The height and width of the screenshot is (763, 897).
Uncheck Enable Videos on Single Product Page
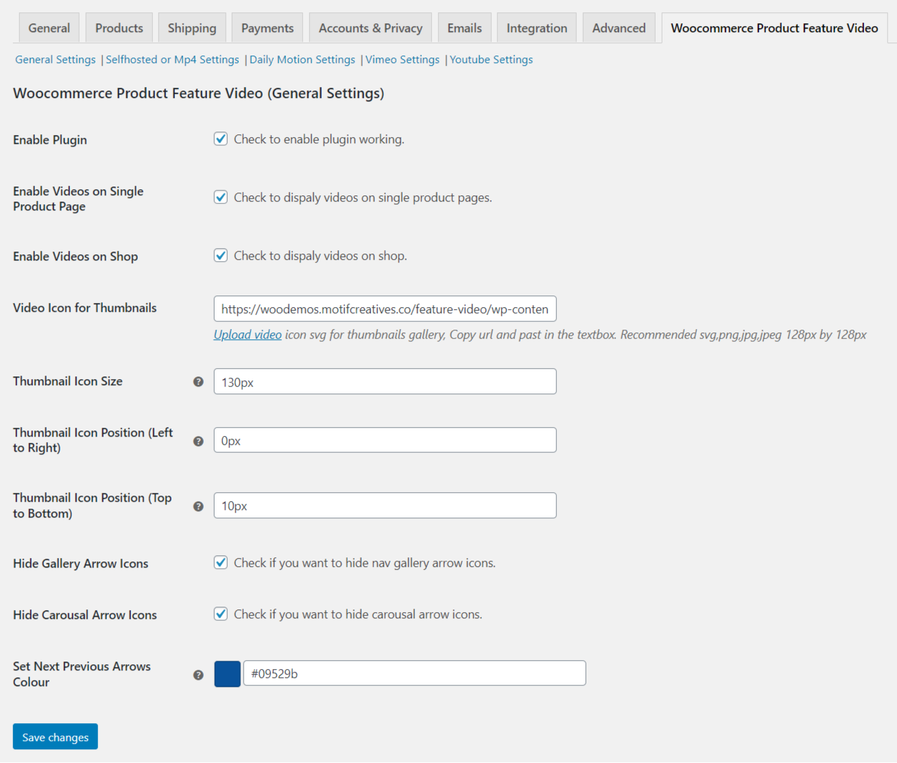click(x=221, y=197)
